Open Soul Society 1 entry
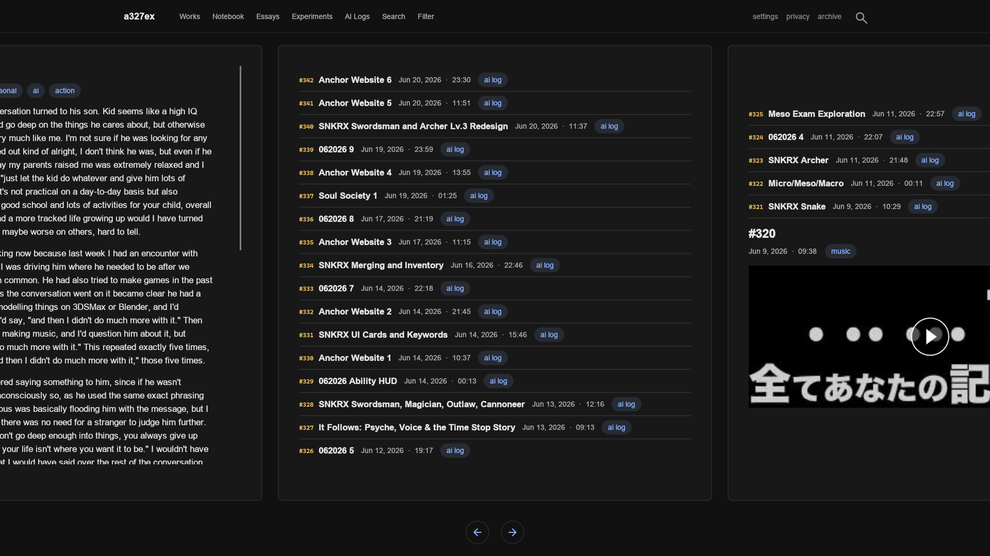Screen dimensions: 990x556 click(348, 196)
